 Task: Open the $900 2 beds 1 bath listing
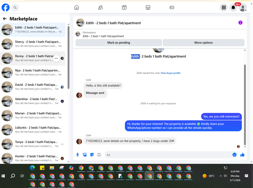tap(103, 36)
